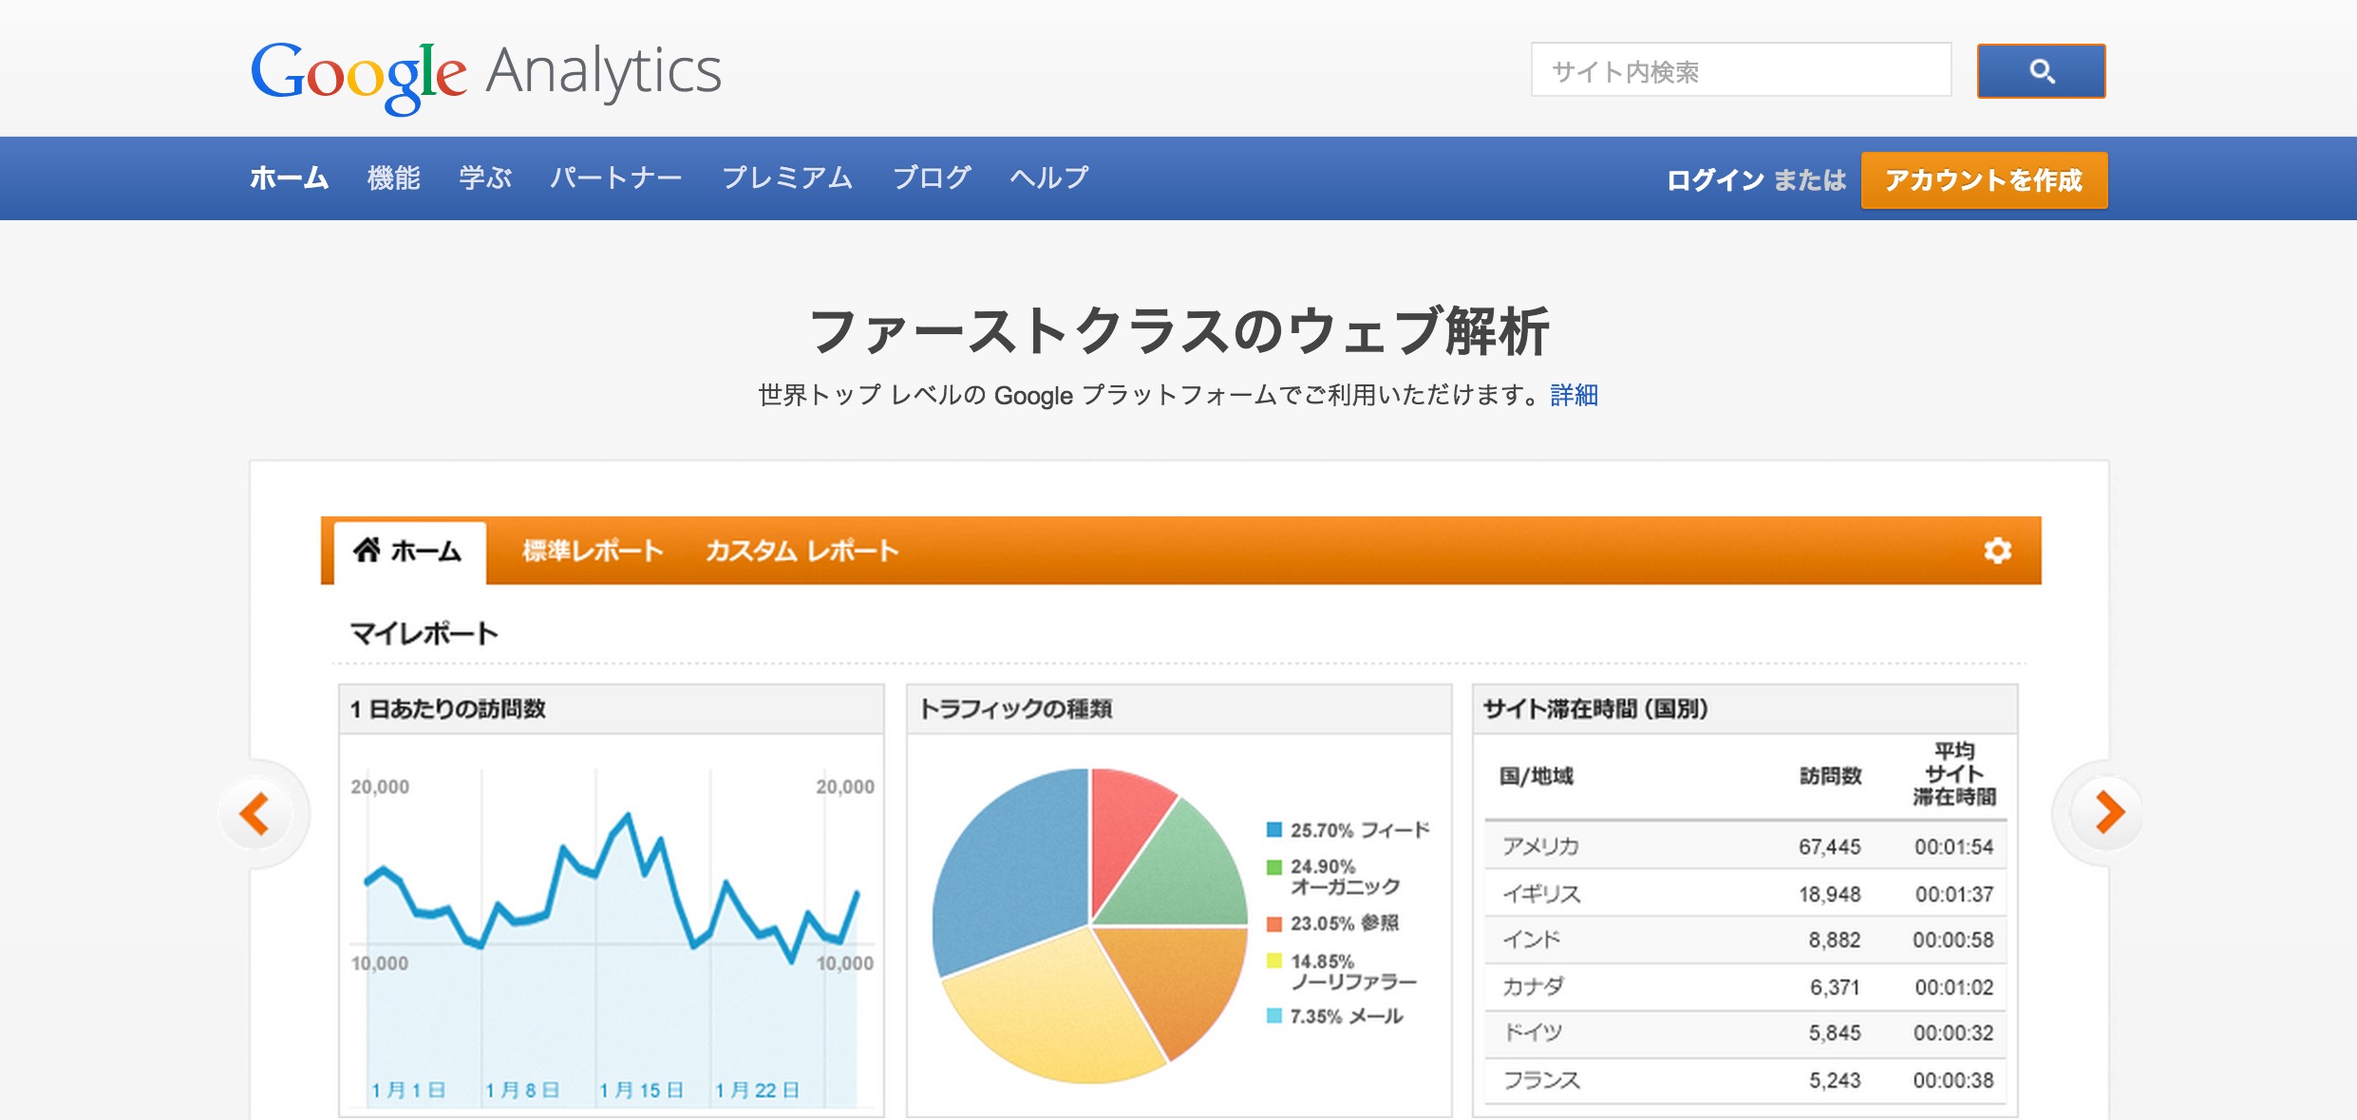2357x1120 pixels.
Task: Click the 00:00:32 duration value
Action: 1953,1033
